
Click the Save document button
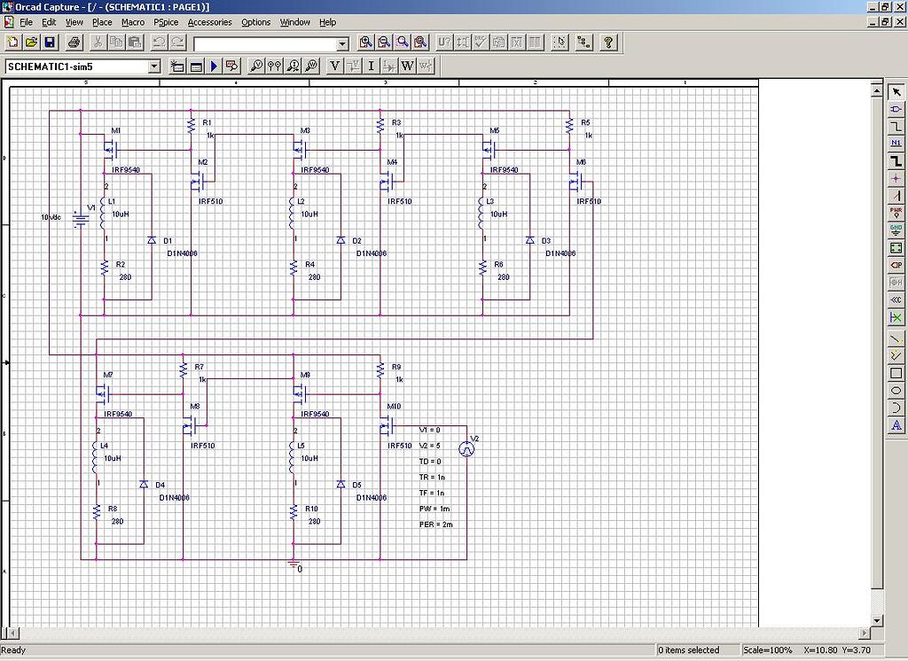pos(51,42)
